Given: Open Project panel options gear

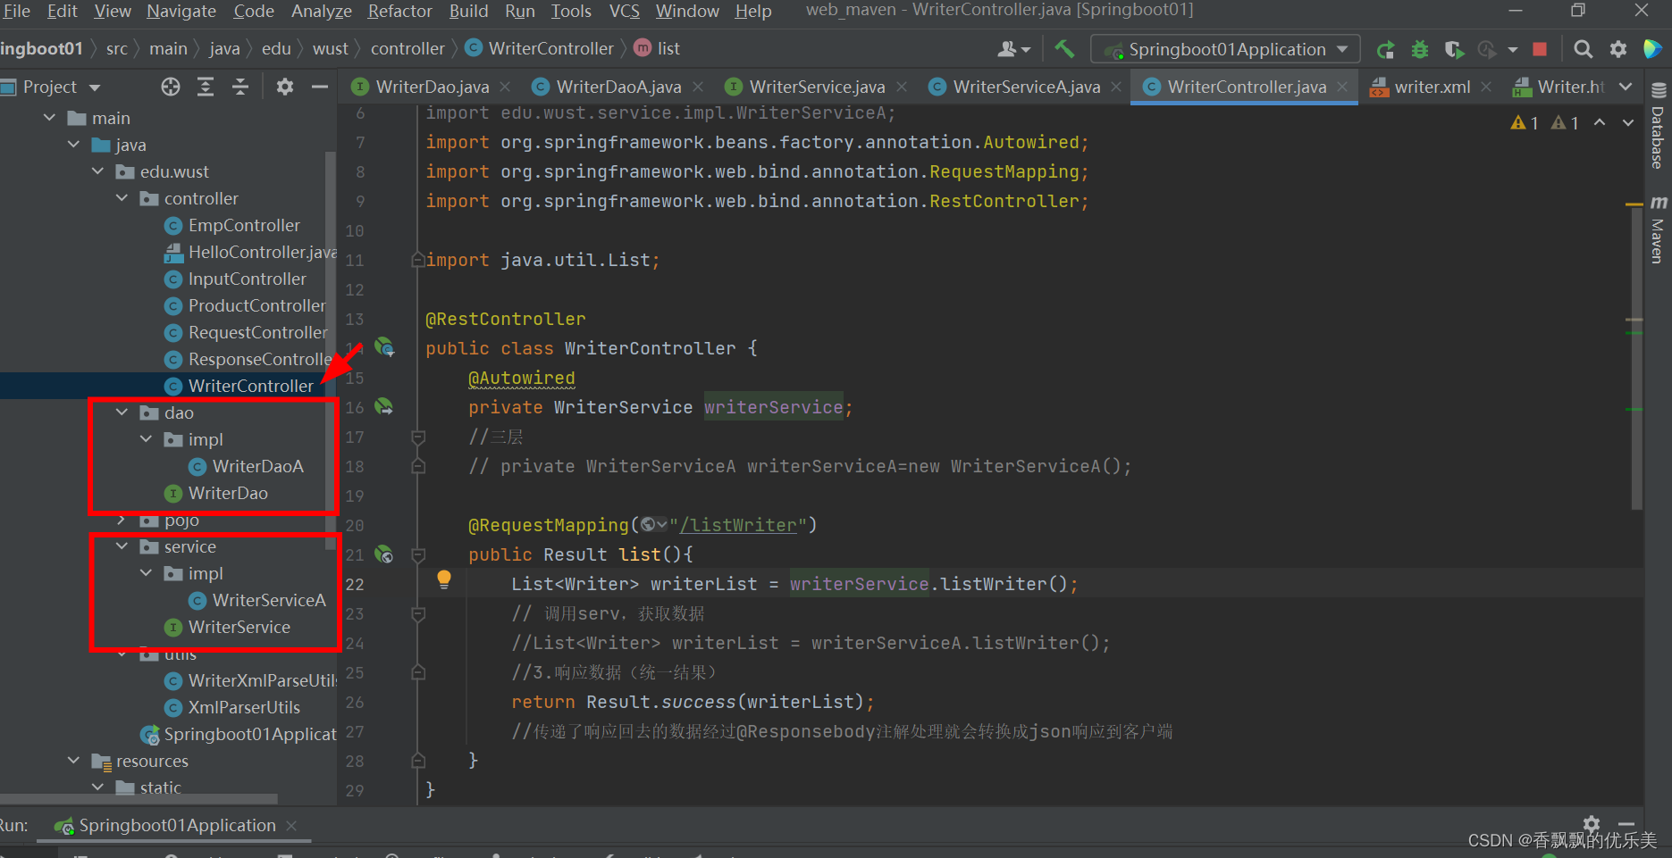Looking at the screenshot, I should [284, 87].
